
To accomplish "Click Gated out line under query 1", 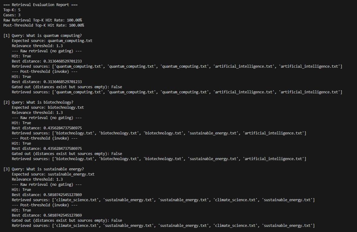I will coord(67,87).
